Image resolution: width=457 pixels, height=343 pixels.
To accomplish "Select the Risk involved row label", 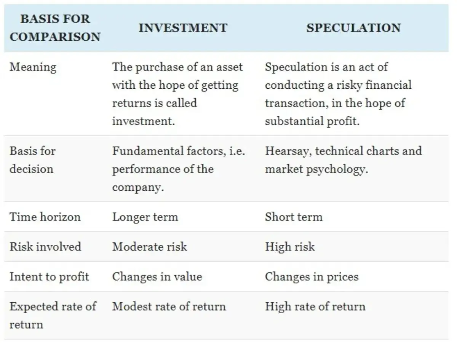I will (45, 247).
